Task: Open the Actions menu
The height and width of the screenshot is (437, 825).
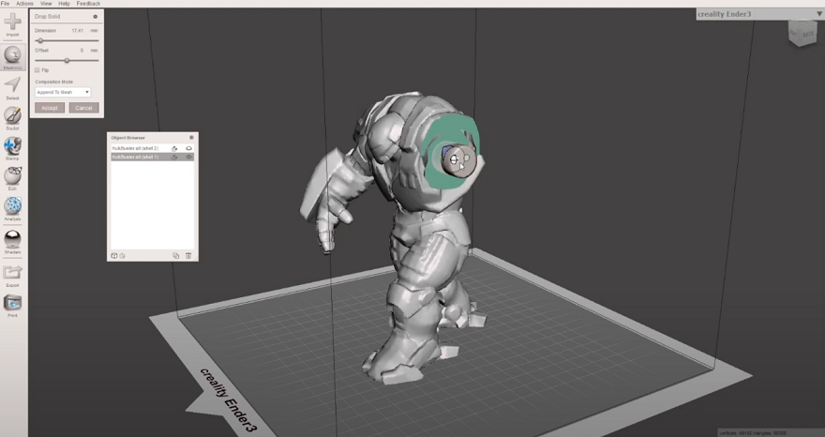Action: (x=24, y=4)
